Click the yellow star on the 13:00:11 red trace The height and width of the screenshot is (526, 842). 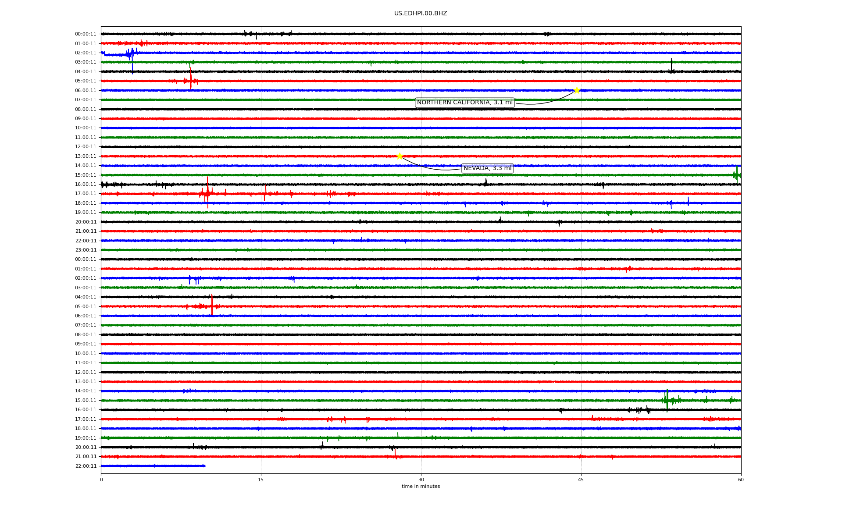400,156
